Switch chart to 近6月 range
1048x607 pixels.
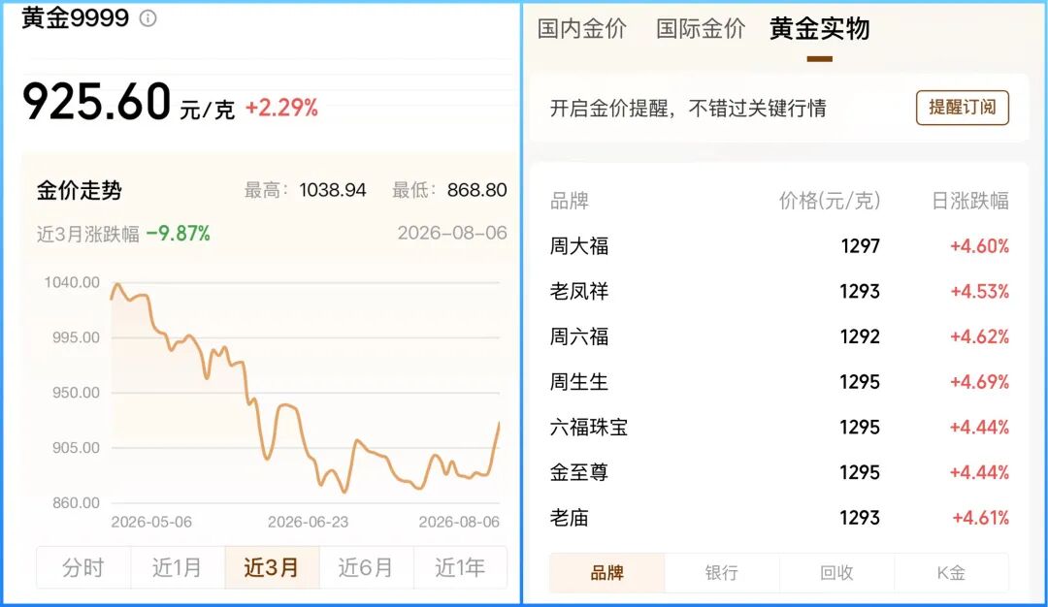coord(366,567)
